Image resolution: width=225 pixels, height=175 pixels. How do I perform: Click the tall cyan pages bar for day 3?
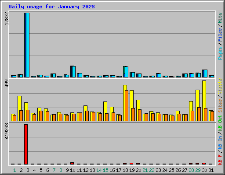(28, 45)
